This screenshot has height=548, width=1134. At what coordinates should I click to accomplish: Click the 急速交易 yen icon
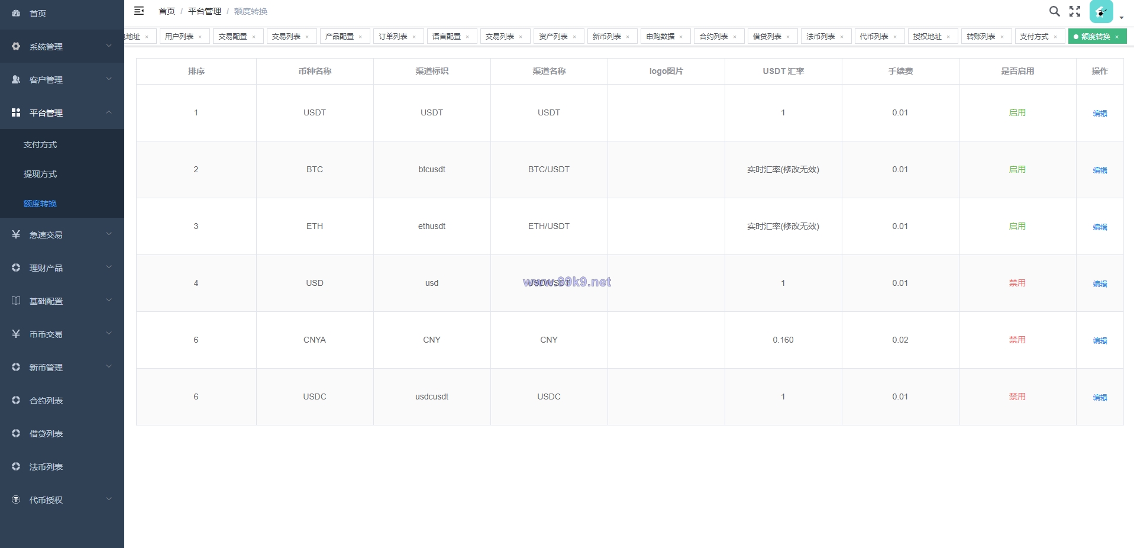(x=16, y=234)
